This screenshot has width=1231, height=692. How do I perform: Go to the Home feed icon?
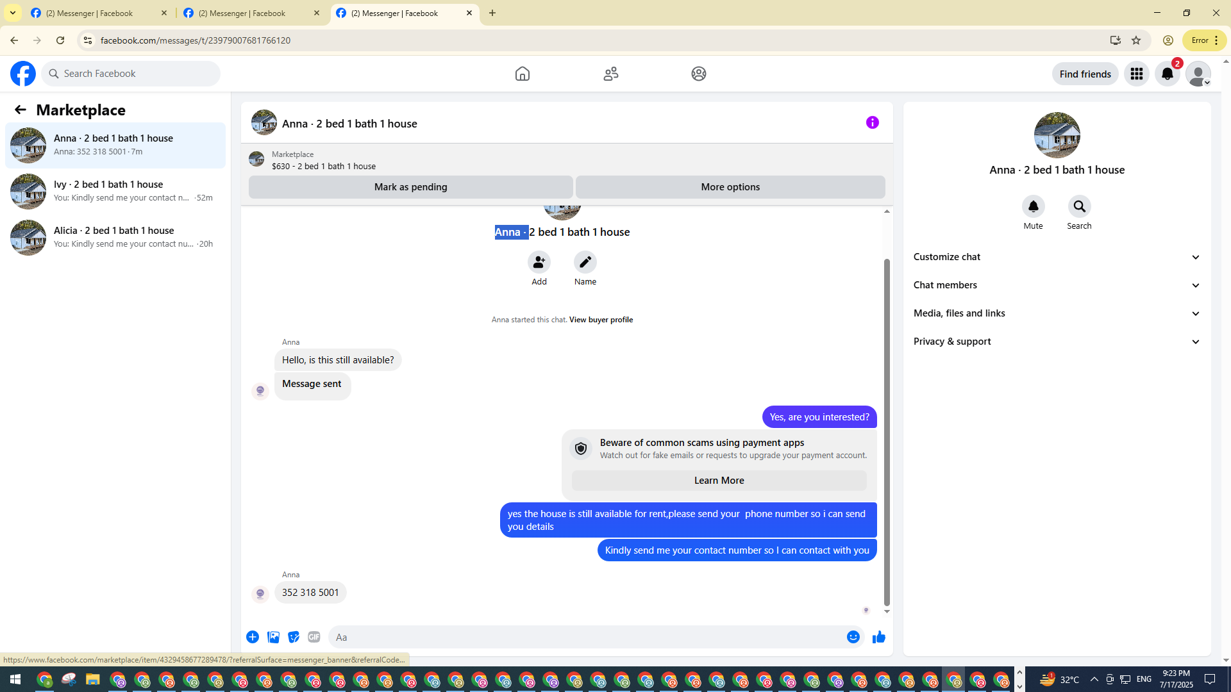point(523,74)
